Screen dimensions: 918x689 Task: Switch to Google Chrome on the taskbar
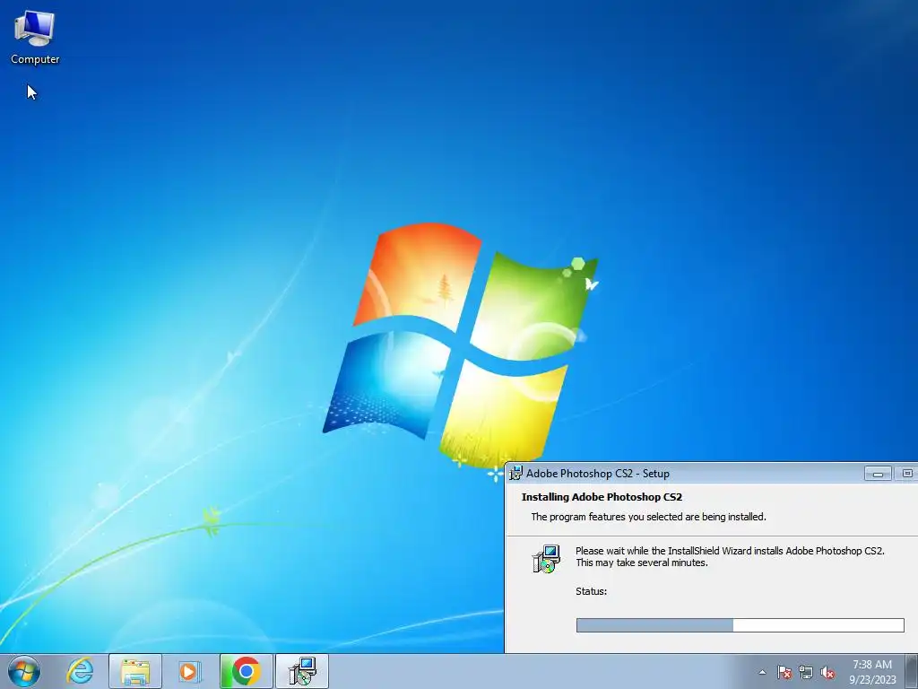click(x=246, y=671)
